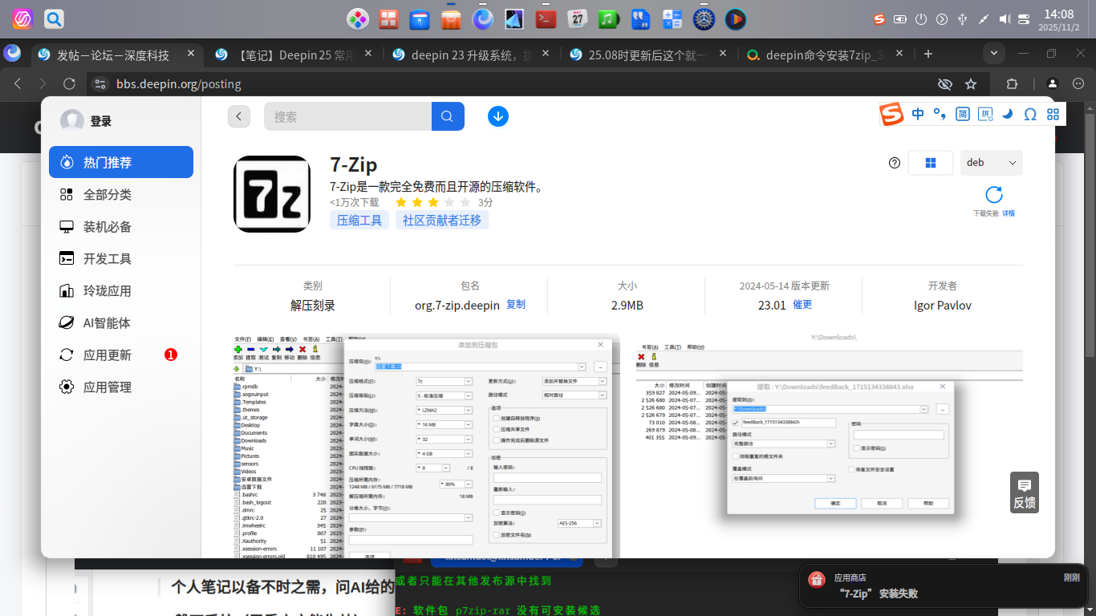
Task: Expand the tray's circled arrow icon
Action: (942, 19)
